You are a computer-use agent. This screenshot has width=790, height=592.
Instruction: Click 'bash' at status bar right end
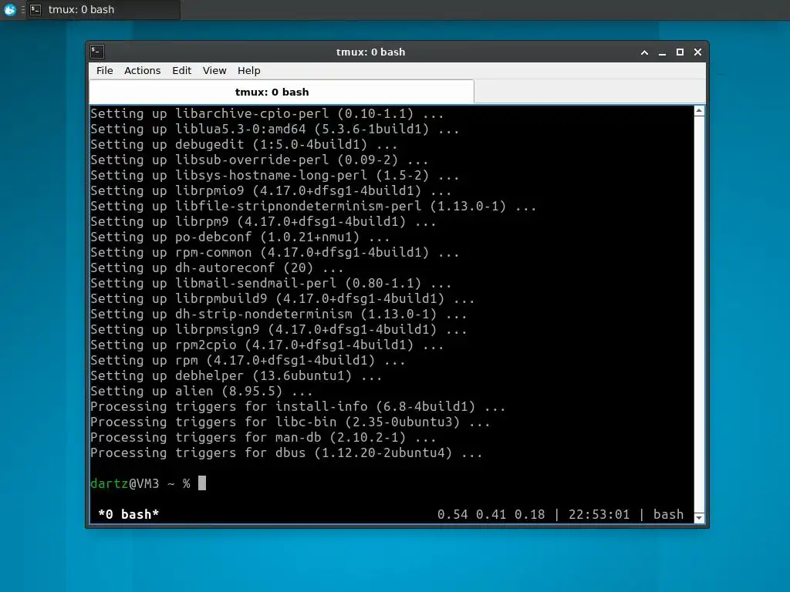point(669,514)
